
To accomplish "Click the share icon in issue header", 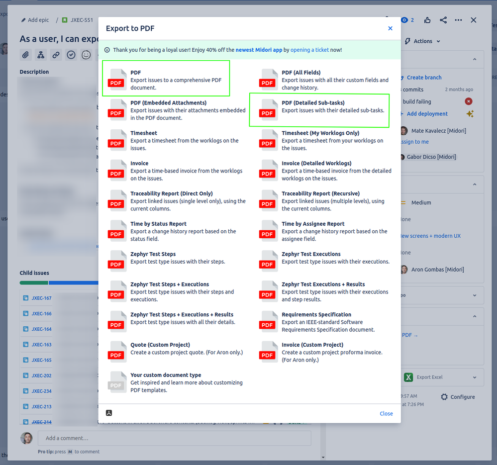I will pos(443,20).
